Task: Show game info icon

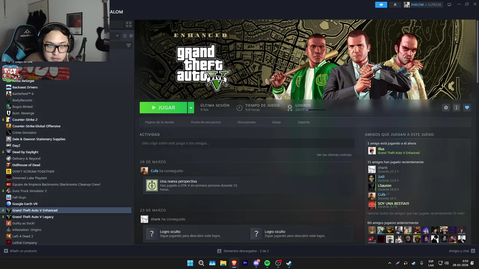Action: (457, 108)
